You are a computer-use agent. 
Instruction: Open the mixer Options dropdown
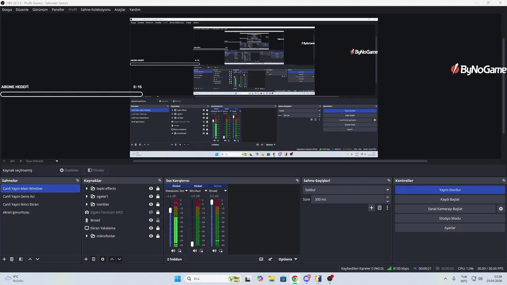coord(288,259)
